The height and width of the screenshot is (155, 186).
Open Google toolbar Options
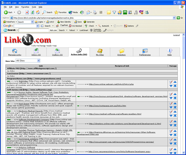129,26
